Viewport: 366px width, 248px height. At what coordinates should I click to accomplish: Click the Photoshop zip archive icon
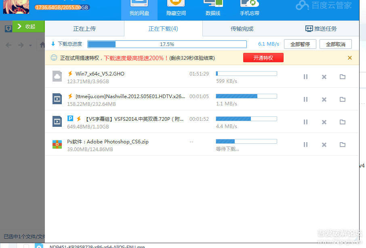click(x=57, y=144)
